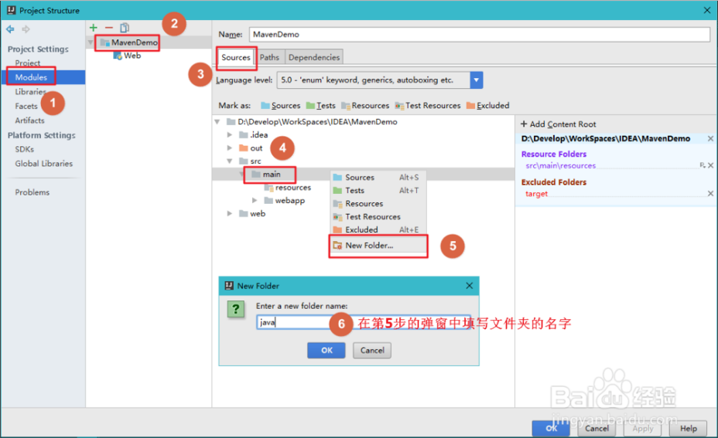718x438 pixels.
Task: Choose Sources in the context menu
Action: (378, 178)
